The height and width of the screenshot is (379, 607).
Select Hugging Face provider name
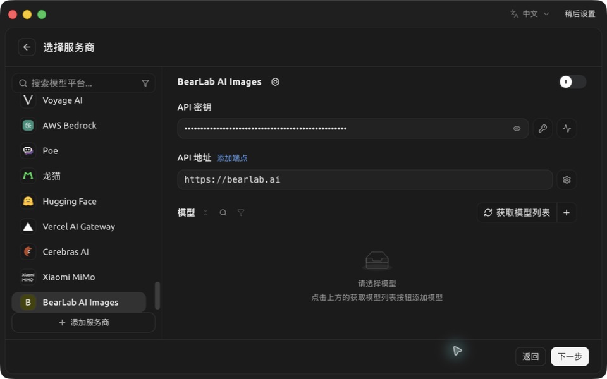[70, 202]
